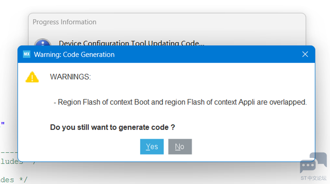Click the WARNINGS: heading text
The image size is (330, 184).
[70, 77]
